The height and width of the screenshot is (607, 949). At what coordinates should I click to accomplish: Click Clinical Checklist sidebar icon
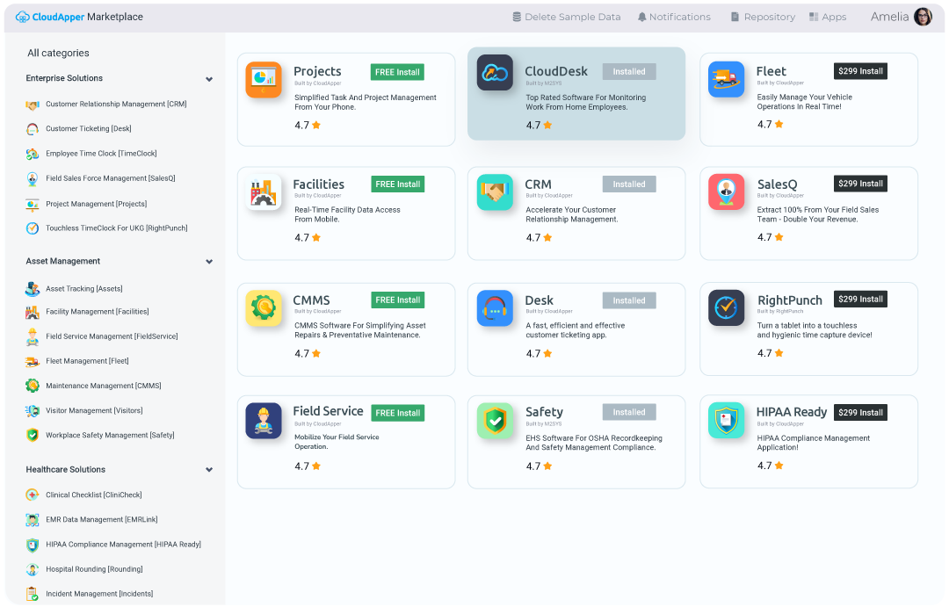point(33,495)
